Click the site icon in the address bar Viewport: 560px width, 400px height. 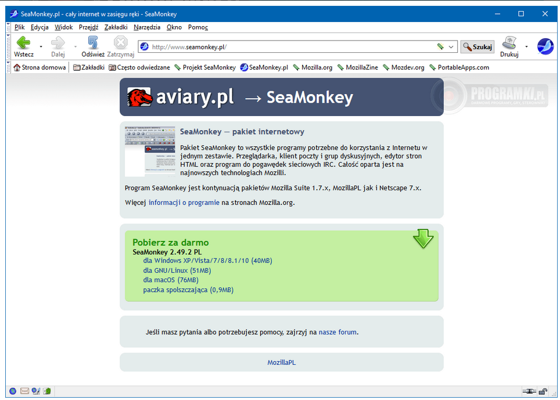tap(144, 47)
